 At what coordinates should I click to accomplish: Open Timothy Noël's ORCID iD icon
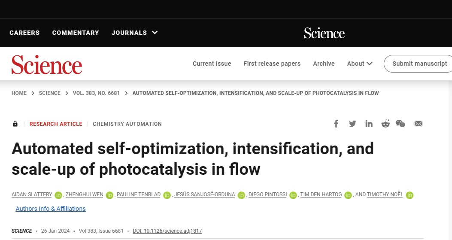point(410,195)
